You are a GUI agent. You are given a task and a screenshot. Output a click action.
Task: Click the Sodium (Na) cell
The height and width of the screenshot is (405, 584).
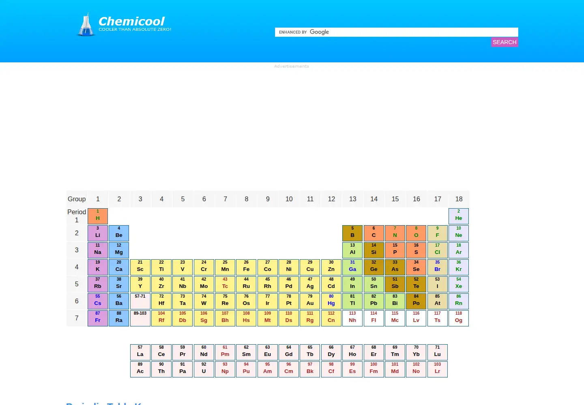pyautogui.click(x=98, y=250)
